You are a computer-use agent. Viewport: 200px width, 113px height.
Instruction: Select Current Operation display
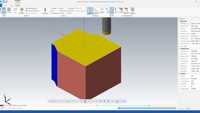(96, 11)
